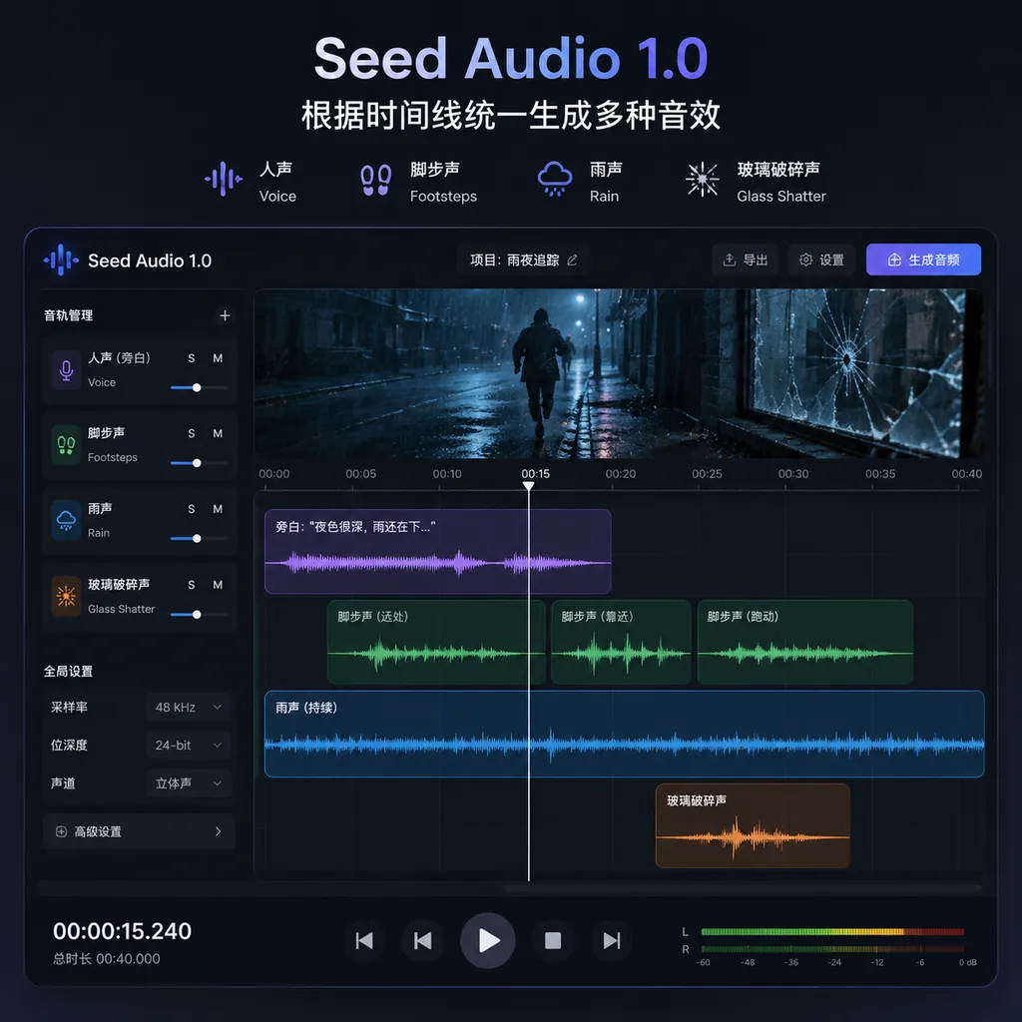Adjust the 脚步声 Footsteps volume slider

point(199,463)
